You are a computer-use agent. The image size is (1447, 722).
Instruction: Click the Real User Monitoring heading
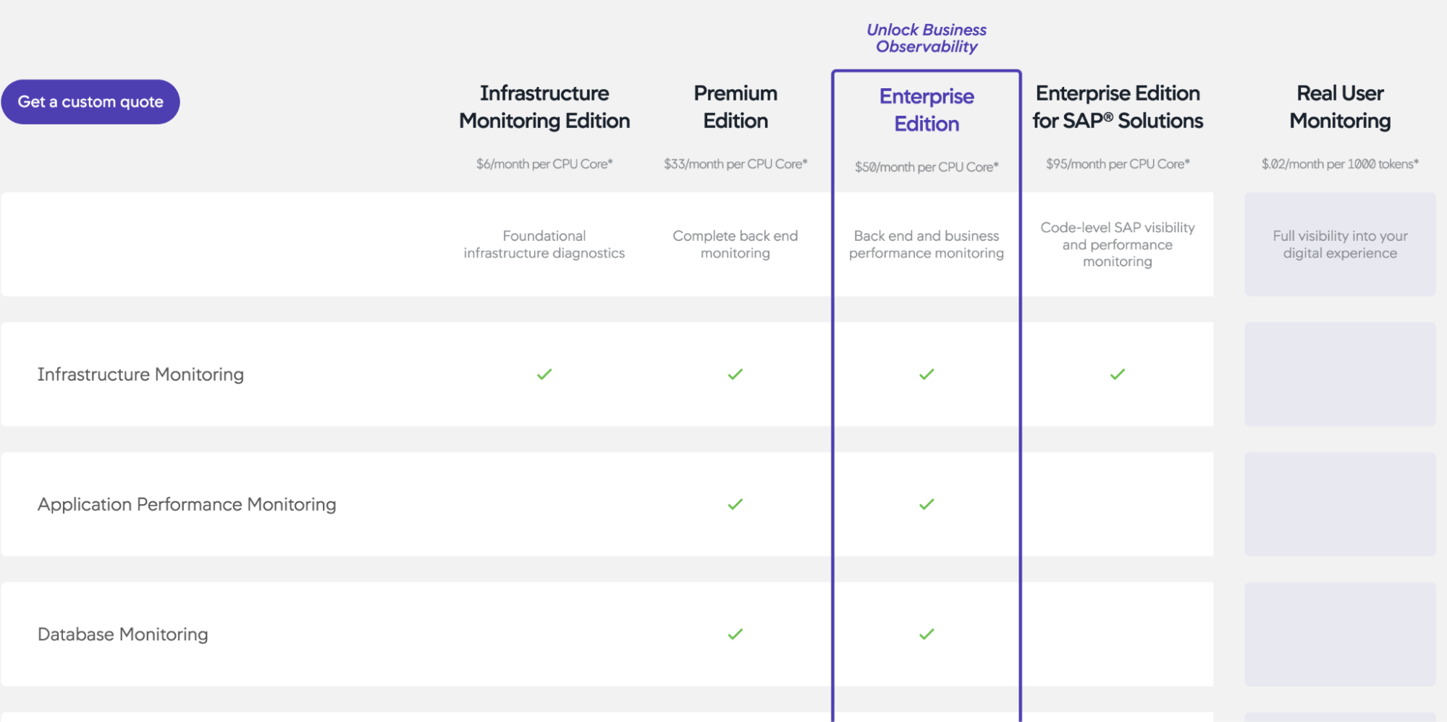pyautogui.click(x=1340, y=106)
